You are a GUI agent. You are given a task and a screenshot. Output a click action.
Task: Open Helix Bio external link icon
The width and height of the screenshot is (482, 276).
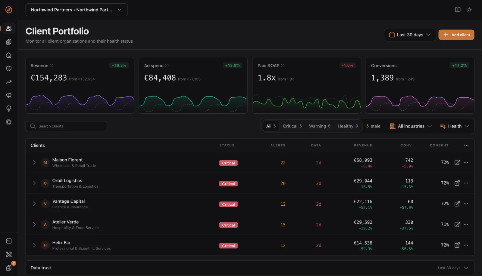457,245
